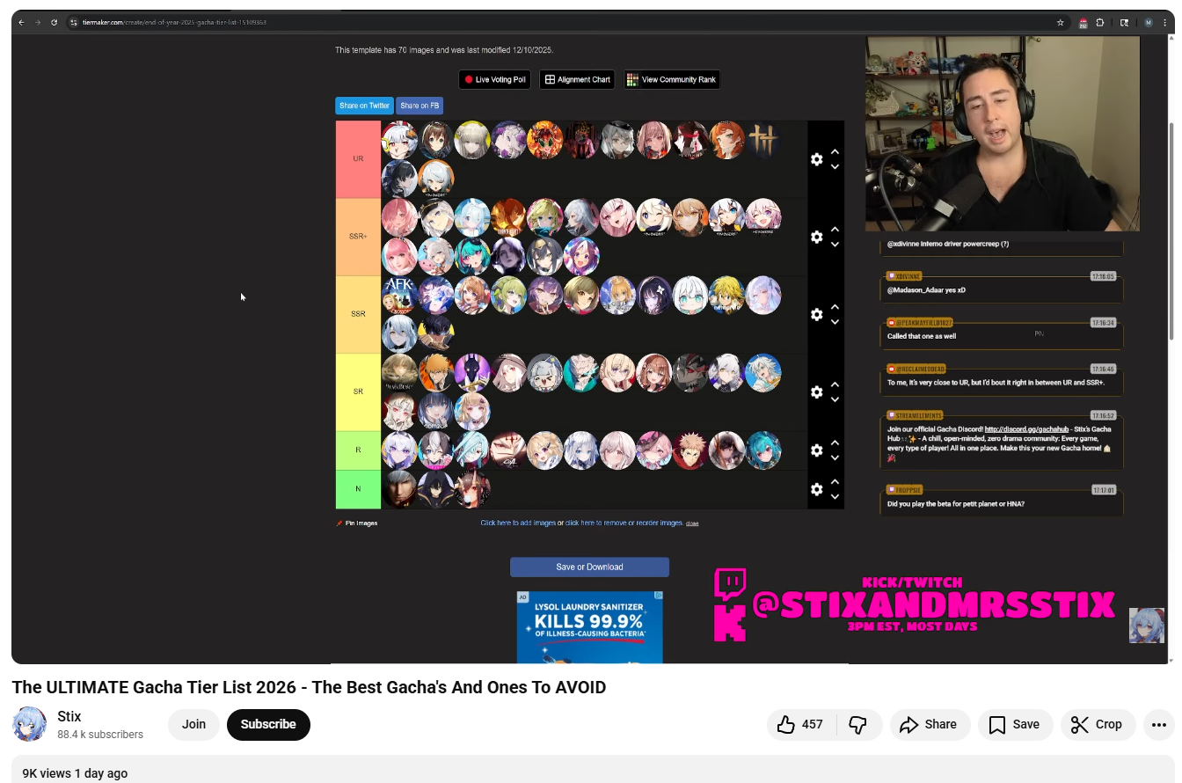The image size is (1182, 783).
Task: Open settings gear for the SSR tier row
Action: 816,314
